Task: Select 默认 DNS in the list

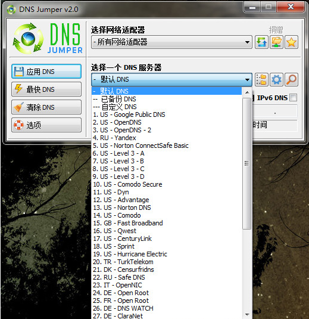Action: tap(167, 91)
